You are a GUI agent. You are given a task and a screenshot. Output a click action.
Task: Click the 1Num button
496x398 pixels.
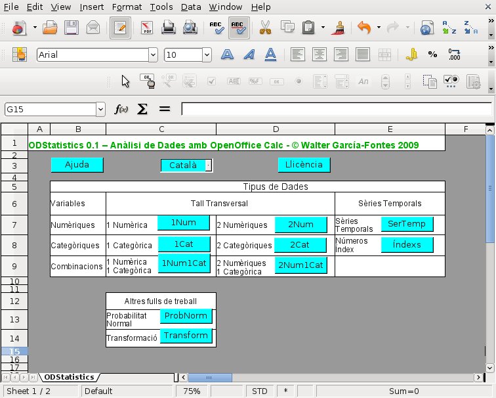(184, 223)
